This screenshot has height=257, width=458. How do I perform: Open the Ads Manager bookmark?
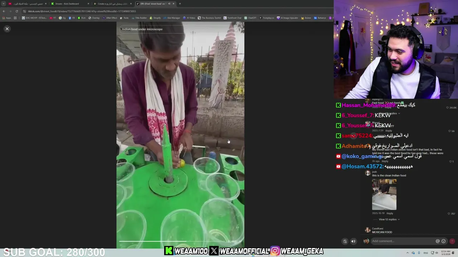172,18
